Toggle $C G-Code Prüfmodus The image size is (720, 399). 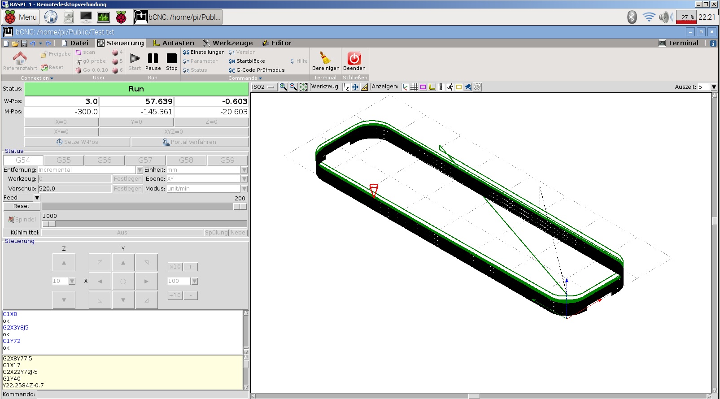click(257, 70)
